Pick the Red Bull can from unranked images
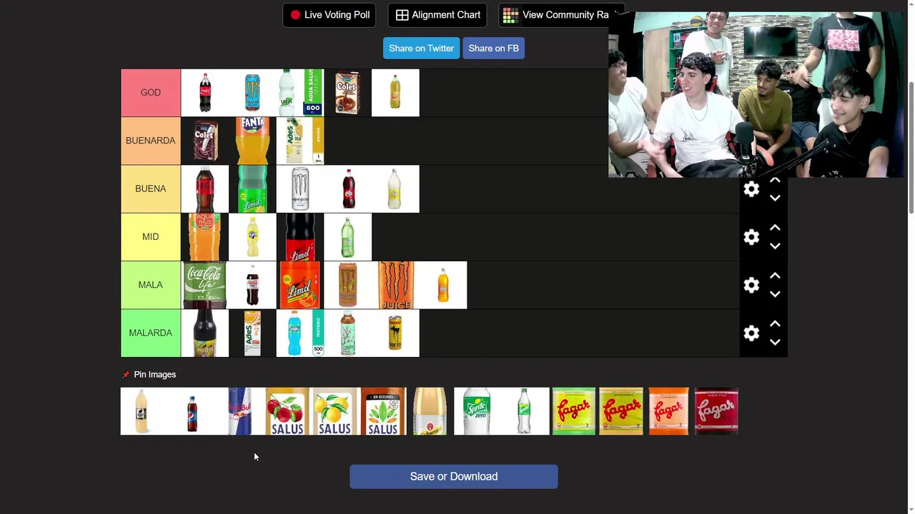Viewport: 915px width, 514px height. [x=239, y=411]
